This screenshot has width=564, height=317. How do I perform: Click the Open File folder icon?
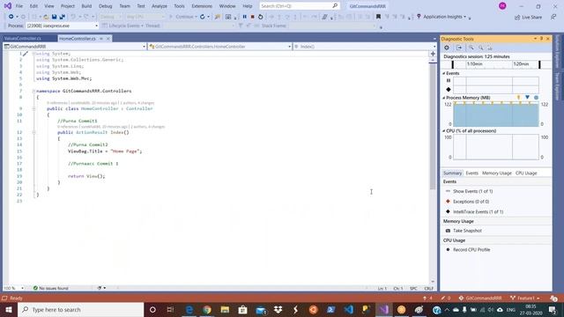pyautogui.click(x=46, y=17)
